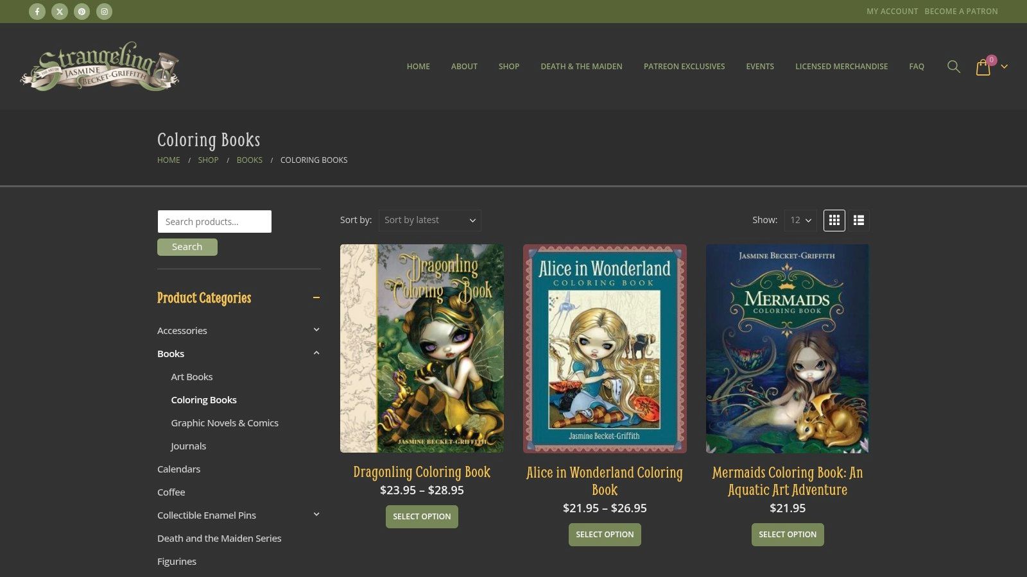1027x577 pixels.
Task: Open the Death & The Maiden menu
Action: (582, 67)
